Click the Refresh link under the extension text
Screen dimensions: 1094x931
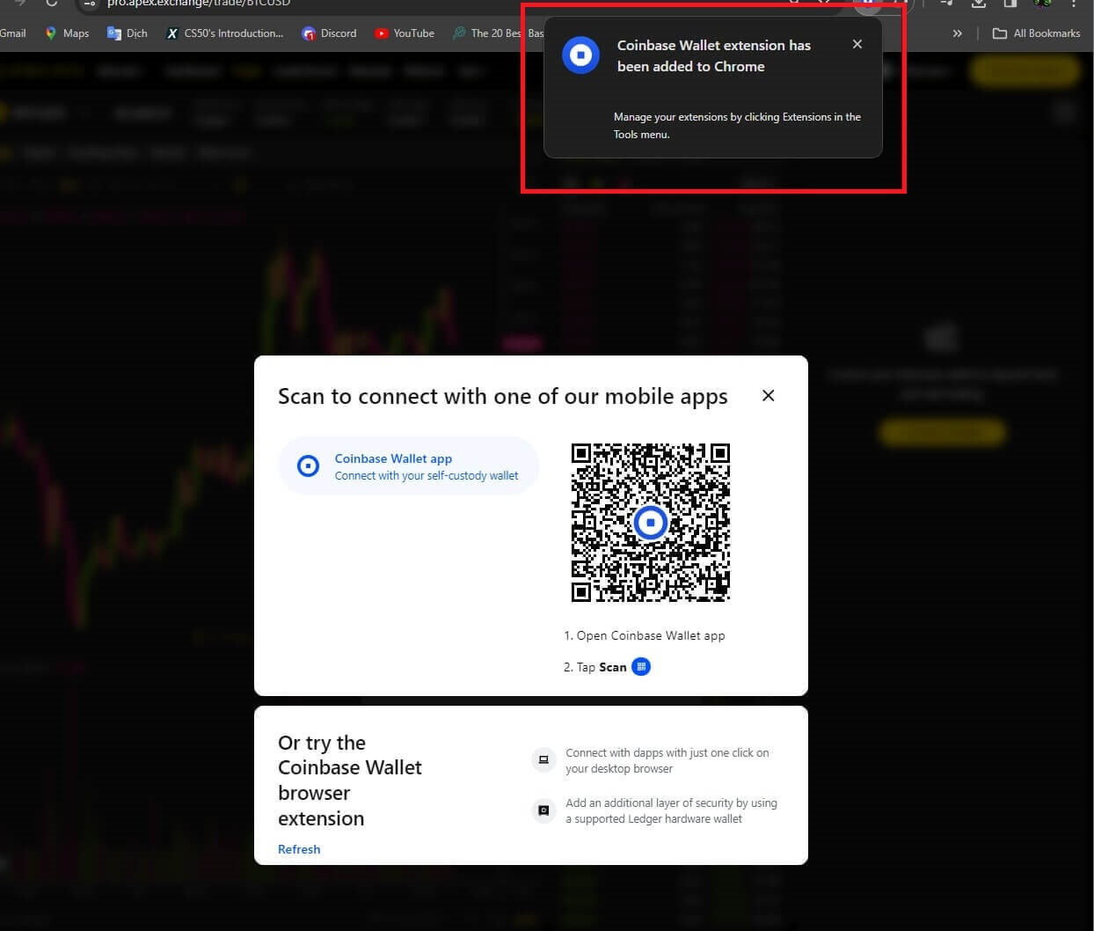(x=299, y=848)
